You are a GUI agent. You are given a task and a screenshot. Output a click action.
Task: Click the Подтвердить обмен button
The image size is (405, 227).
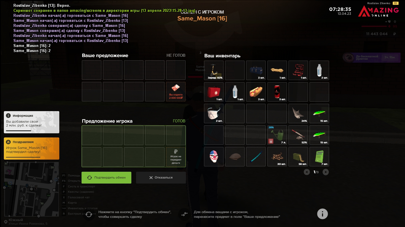pyautogui.click(x=106, y=178)
